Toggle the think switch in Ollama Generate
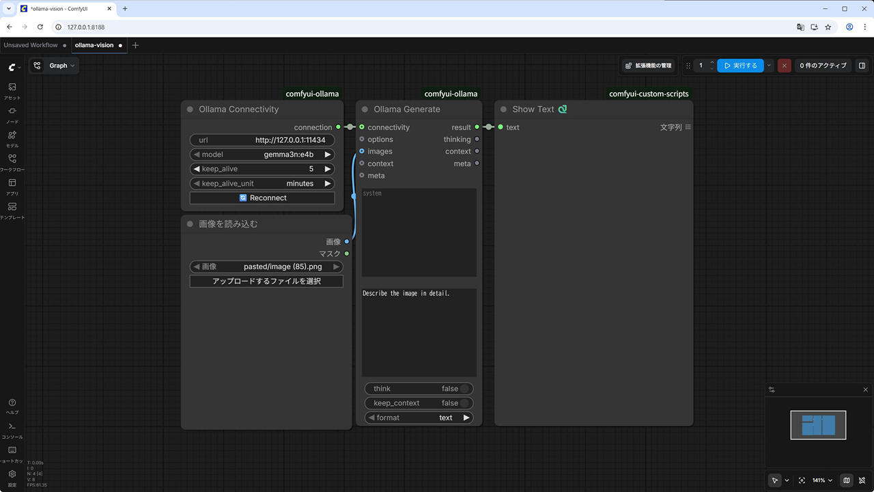Screen dimensions: 874x492 (x=464, y=389)
